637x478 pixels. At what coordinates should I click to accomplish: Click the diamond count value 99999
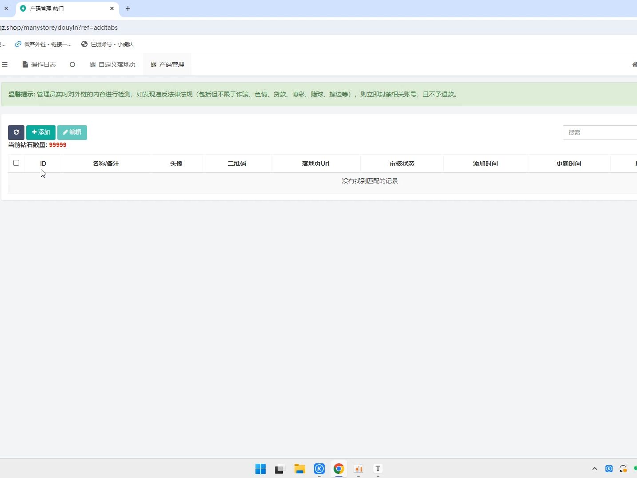tap(58, 145)
